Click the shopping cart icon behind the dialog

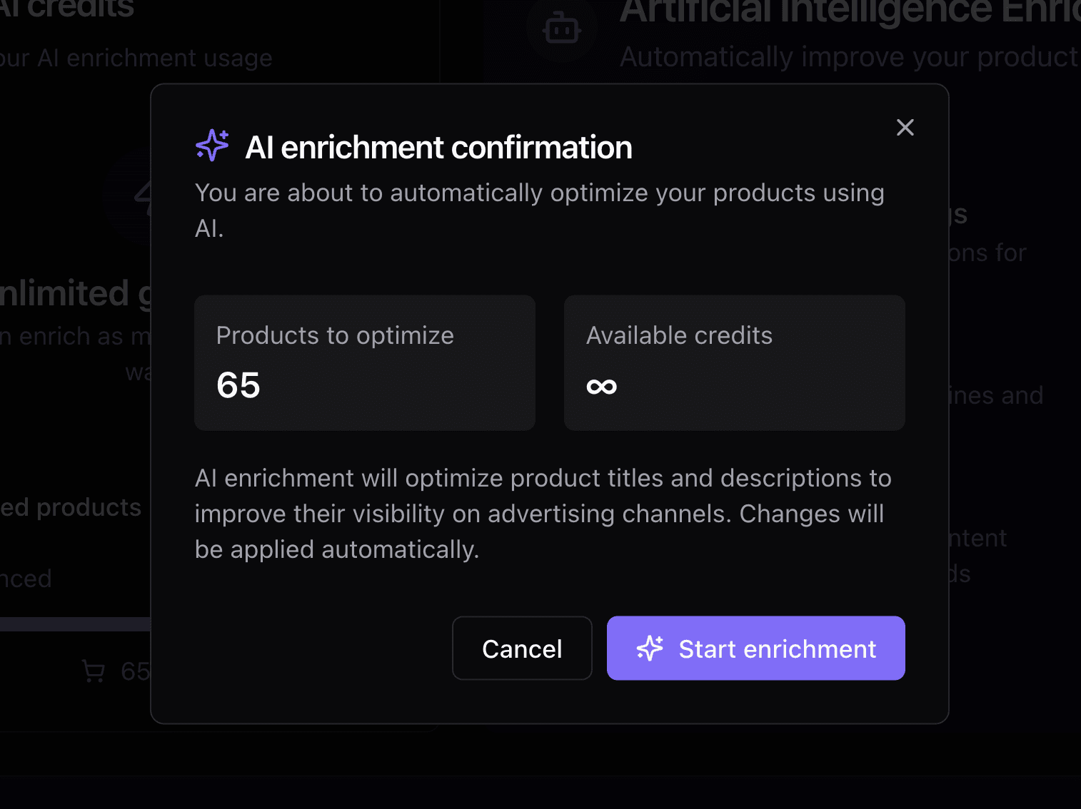click(x=94, y=671)
